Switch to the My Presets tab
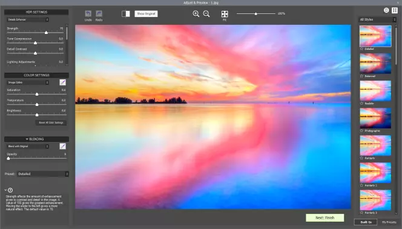402x229 pixels. tap(389, 222)
